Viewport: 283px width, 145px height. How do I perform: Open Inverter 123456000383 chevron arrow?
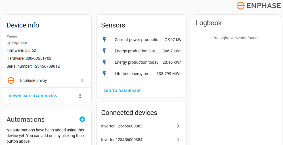(178, 126)
